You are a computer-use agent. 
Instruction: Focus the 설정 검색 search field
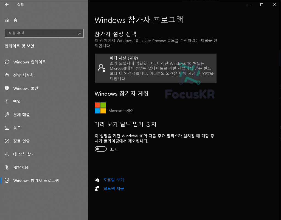point(44,33)
